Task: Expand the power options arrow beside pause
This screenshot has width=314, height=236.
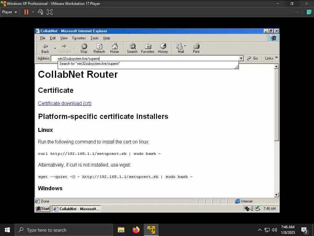Action: (33, 12)
